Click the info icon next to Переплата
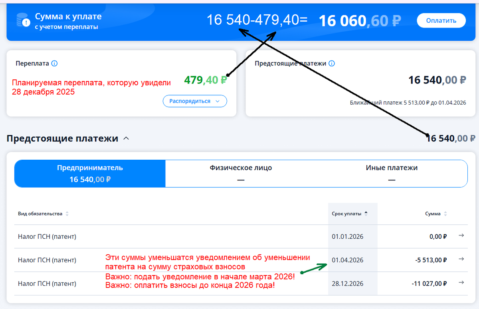The width and height of the screenshot is (479, 309). pos(55,63)
